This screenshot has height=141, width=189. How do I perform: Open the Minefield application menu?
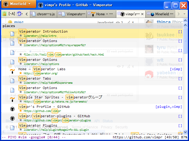point(19,4)
